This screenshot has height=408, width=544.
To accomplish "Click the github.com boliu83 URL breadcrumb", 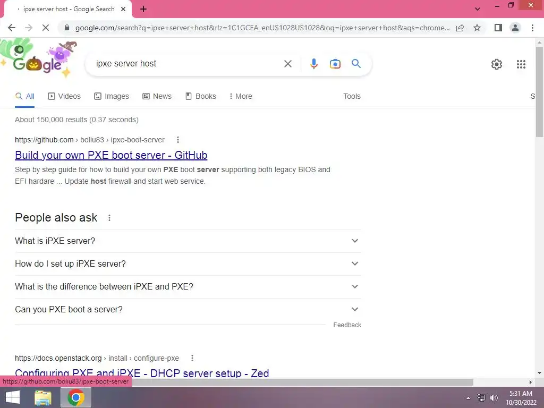I will click(x=89, y=140).
